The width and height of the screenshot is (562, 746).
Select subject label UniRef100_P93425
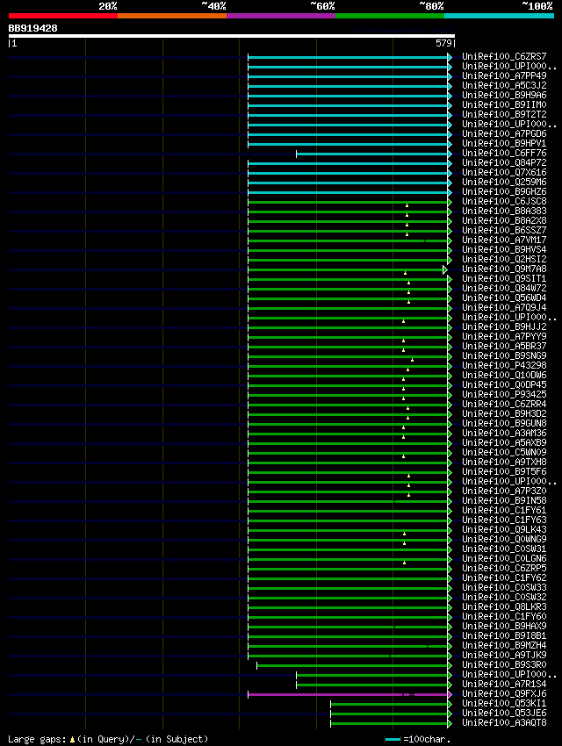504,394
